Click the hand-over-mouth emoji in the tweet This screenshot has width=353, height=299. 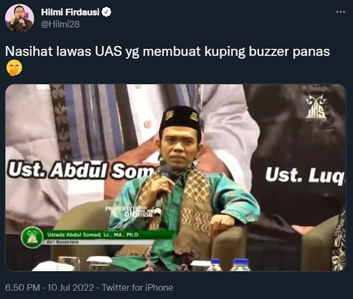(x=14, y=69)
